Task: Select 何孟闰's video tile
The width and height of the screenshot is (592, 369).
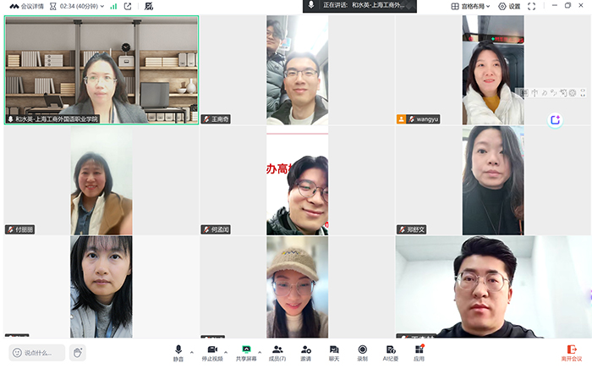Action: [x=297, y=180]
